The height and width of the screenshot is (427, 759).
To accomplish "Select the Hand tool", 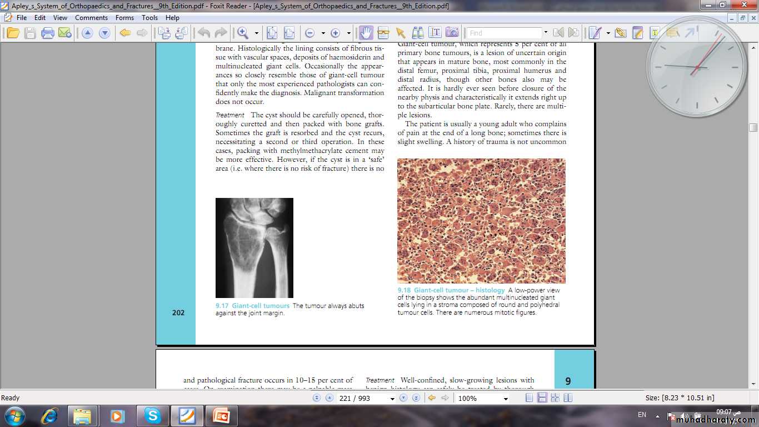I will (x=366, y=33).
